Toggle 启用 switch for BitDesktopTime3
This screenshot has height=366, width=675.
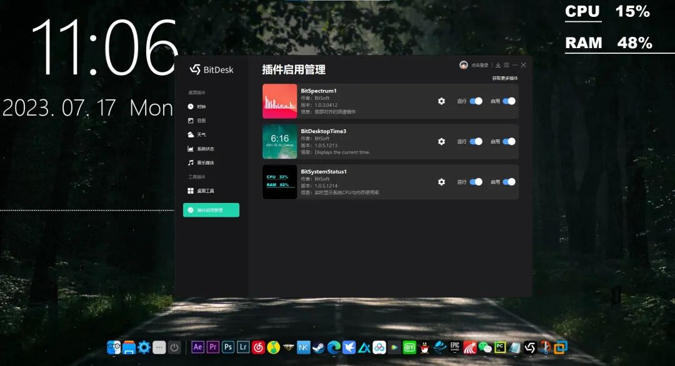pyautogui.click(x=509, y=142)
